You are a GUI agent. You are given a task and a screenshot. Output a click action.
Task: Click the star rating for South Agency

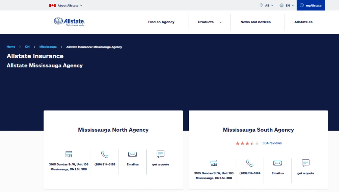[x=247, y=143]
